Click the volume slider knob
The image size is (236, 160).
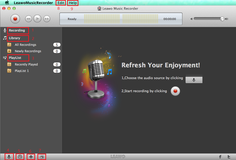tap(222, 19)
